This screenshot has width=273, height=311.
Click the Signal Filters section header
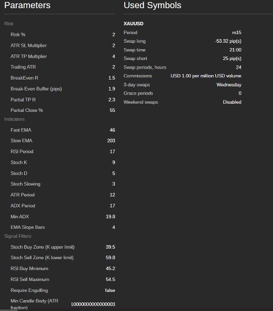[x=18, y=236]
